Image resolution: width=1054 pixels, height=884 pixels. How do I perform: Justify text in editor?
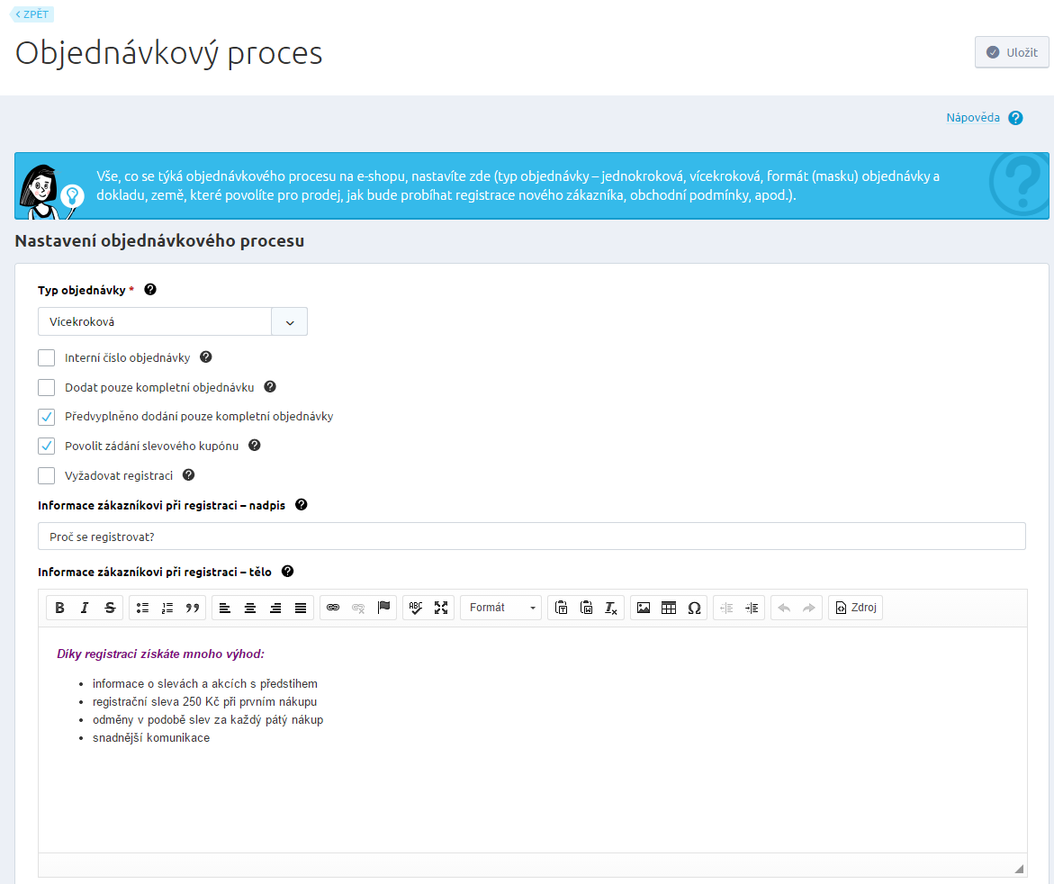[x=301, y=608]
